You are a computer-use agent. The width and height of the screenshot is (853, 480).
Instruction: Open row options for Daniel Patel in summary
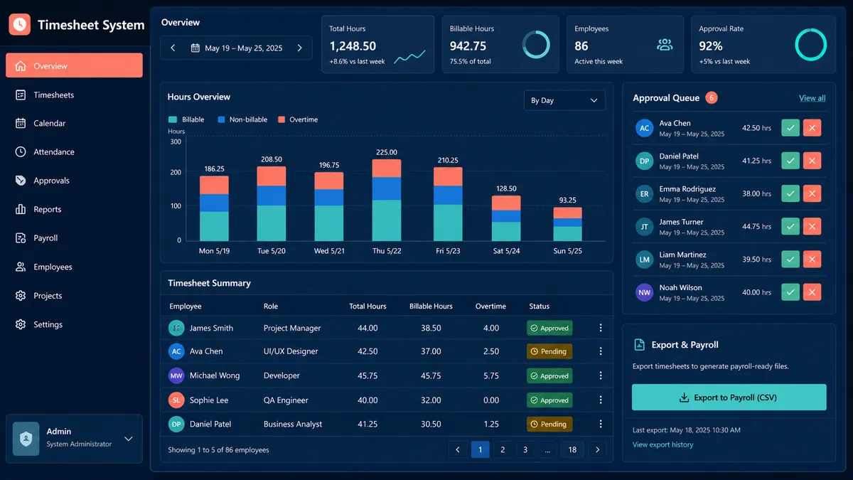pyautogui.click(x=601, y=424)
